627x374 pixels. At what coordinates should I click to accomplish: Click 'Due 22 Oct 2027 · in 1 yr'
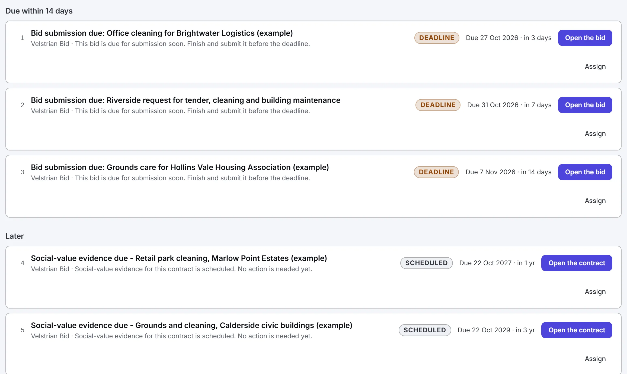coord(497,263)
